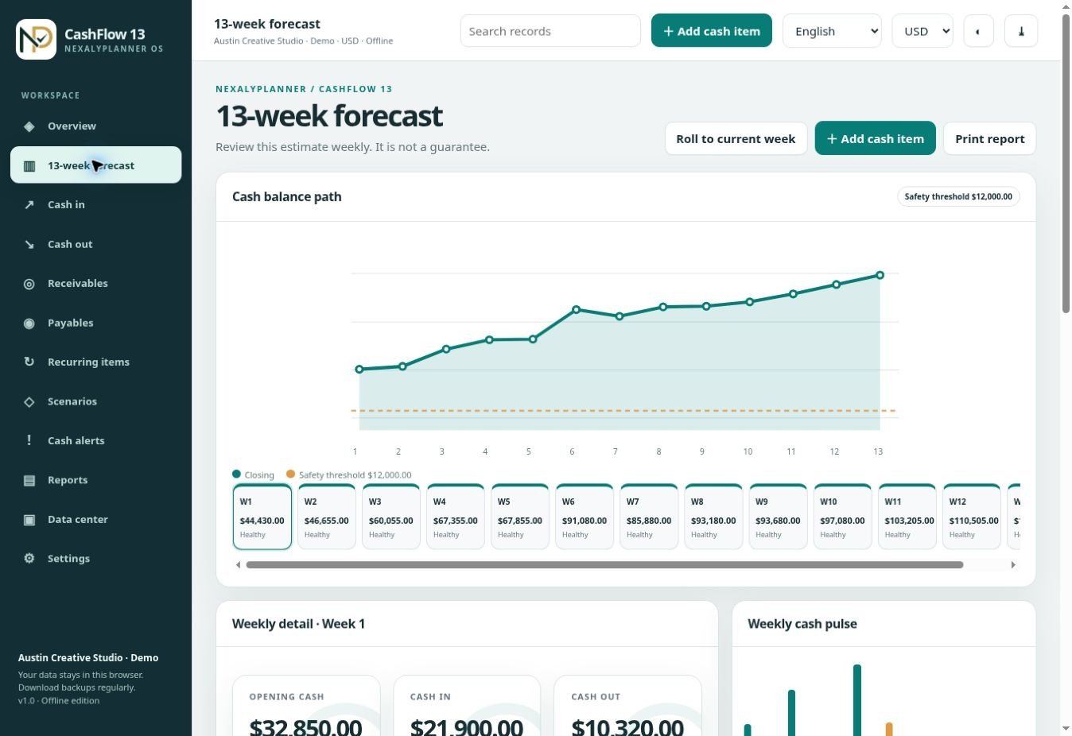Click the chart data point for week 6

tap(577, 310)
